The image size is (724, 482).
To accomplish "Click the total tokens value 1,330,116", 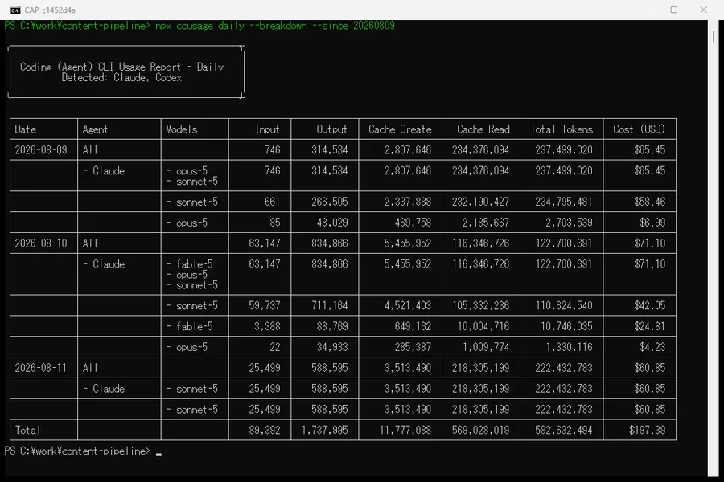I will (569, 347).
